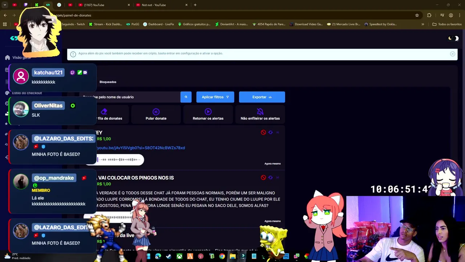Open the weather widget showing 21°C
The image size is (465, 262).
17,256
